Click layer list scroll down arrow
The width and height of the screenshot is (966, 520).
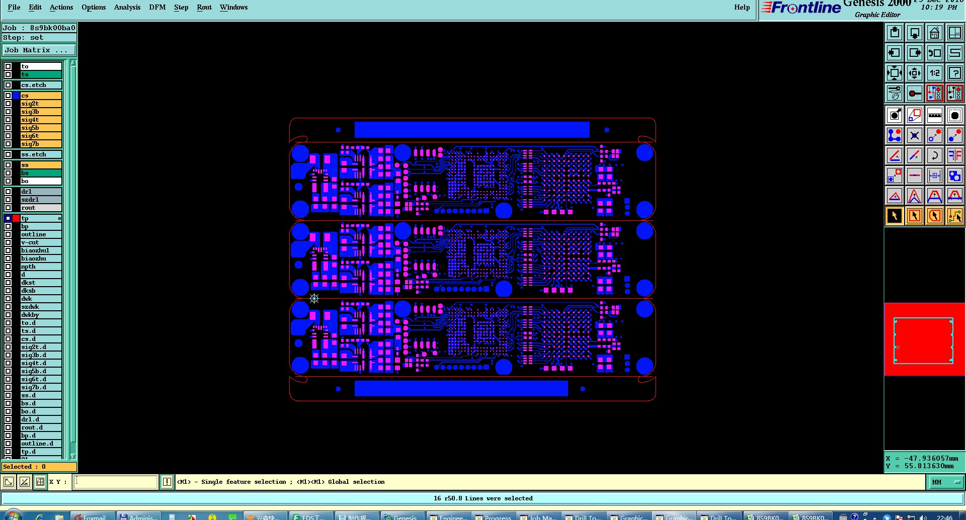pos(73,456)
